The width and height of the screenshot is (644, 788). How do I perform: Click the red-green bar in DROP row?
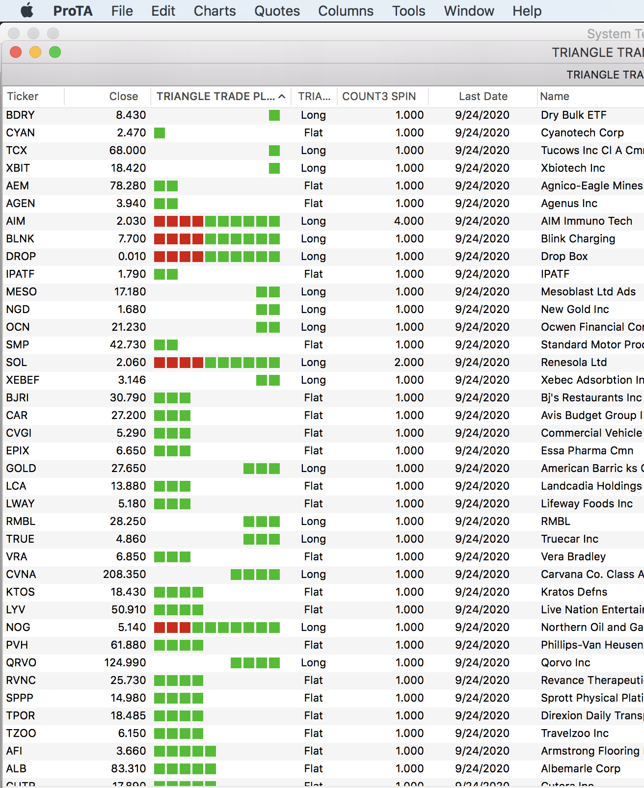pyautogui.click(x=217, y=257)
